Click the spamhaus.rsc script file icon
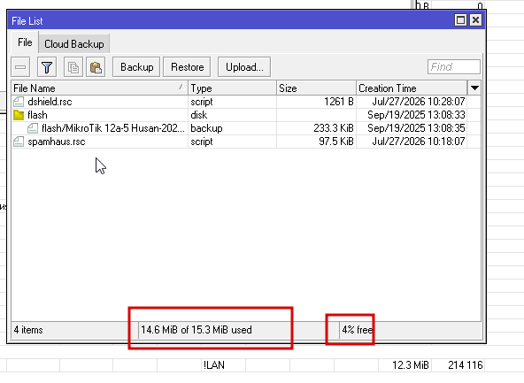Image resolution: width=524 pixels, height=383 pixels. [19, 142]
